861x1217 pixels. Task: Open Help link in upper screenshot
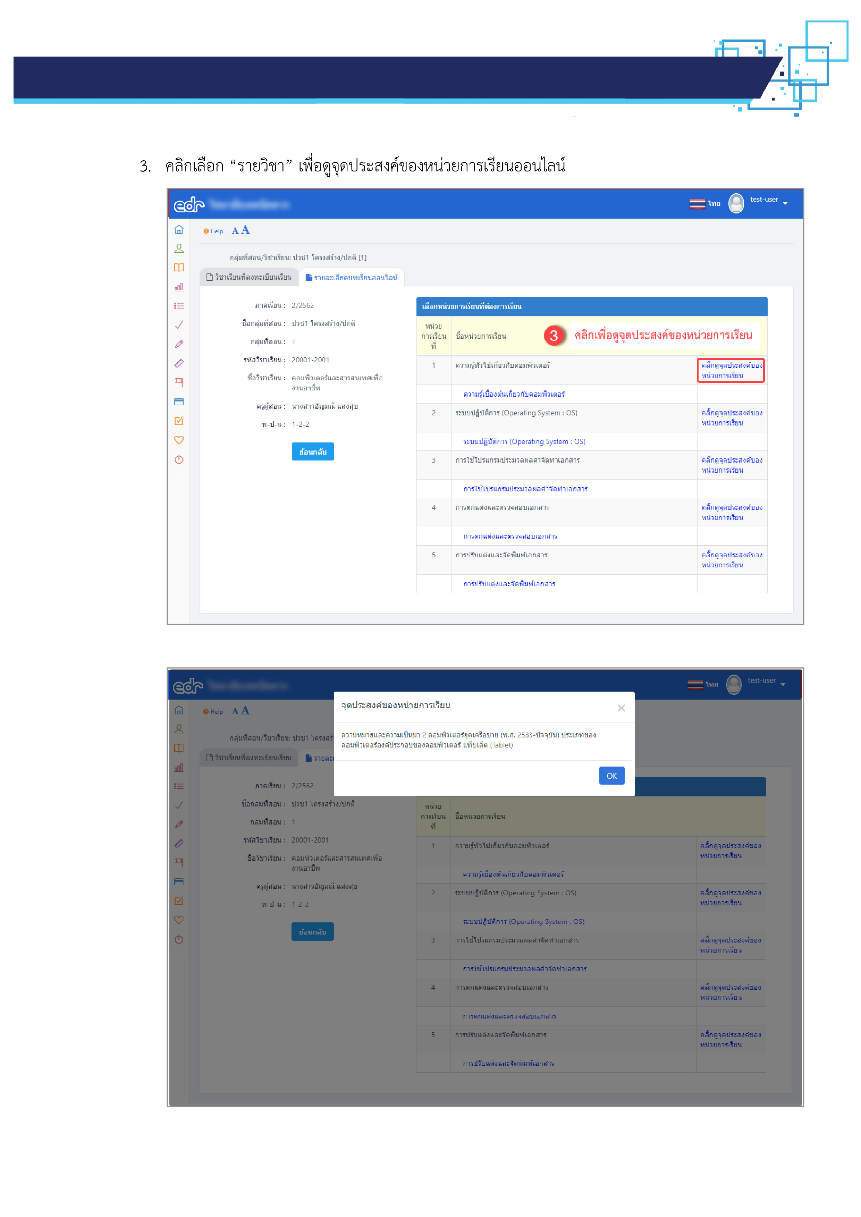[213, 231]
